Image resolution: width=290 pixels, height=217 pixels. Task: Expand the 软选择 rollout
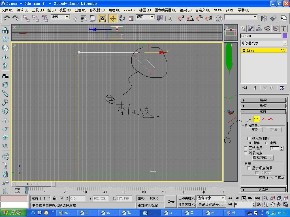click(x=263, y=189)
